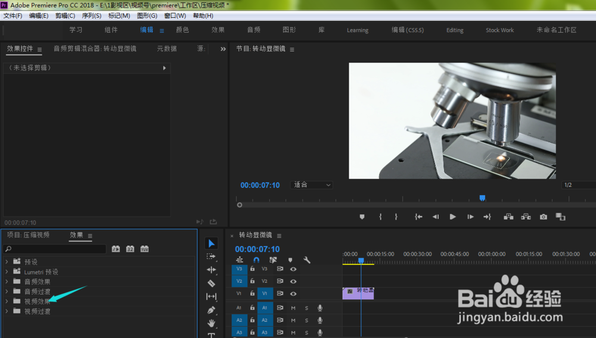596x338 pixels.
Task: Click the Mark Out button
Action: [x=396, y=217]
